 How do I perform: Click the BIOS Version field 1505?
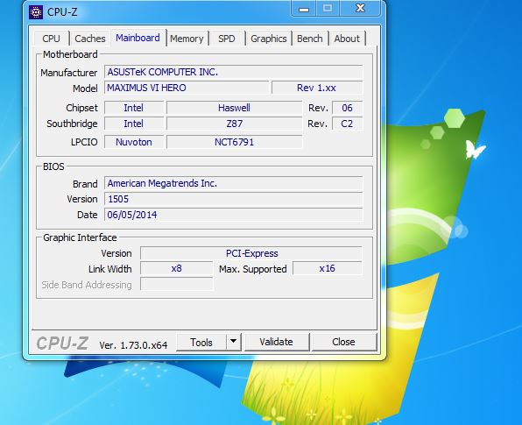[x=233, y=199]
